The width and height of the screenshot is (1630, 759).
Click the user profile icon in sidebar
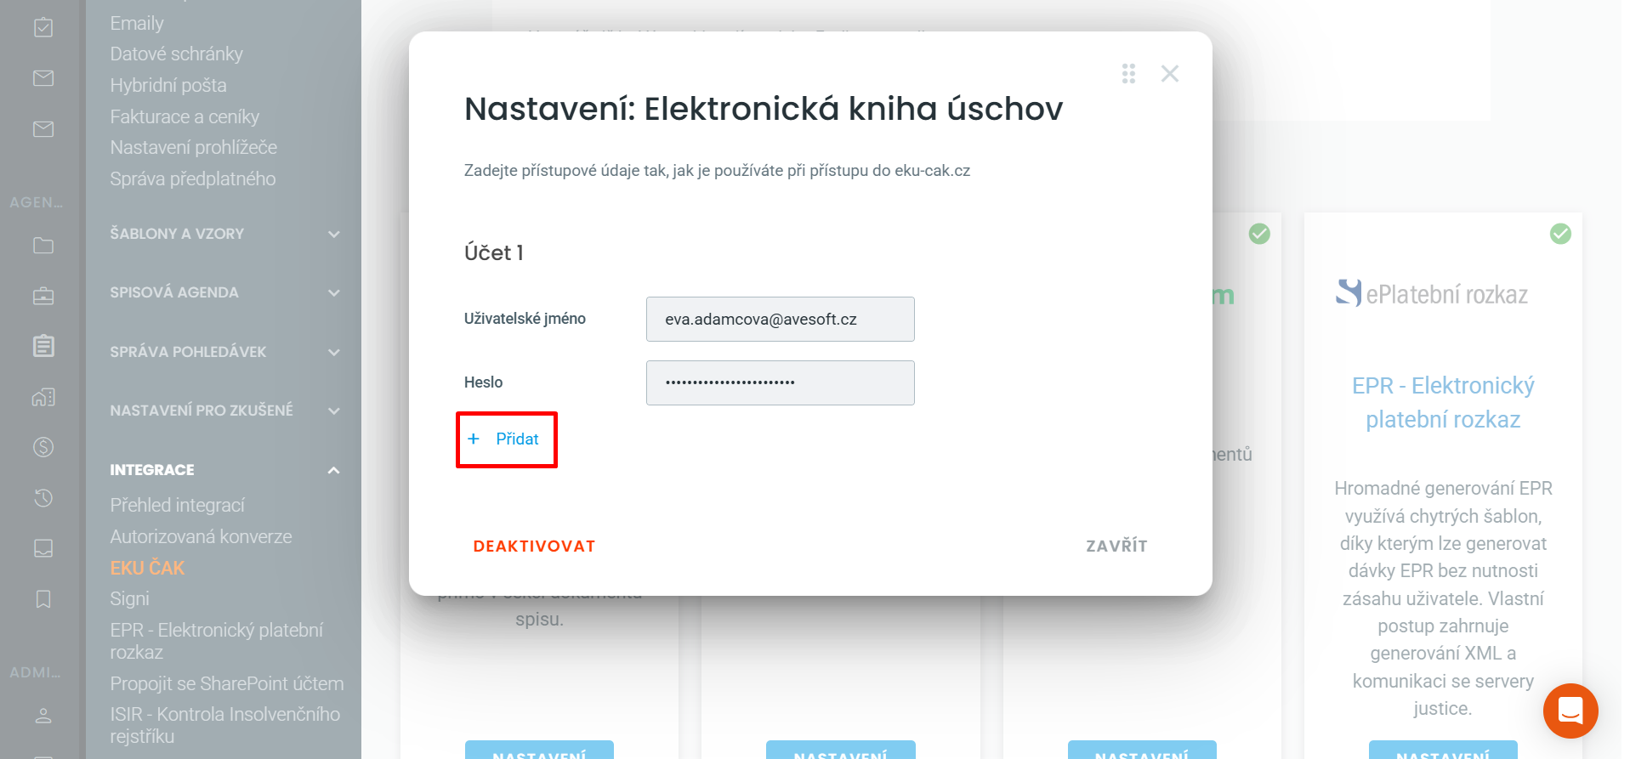(x=43, y=716)
